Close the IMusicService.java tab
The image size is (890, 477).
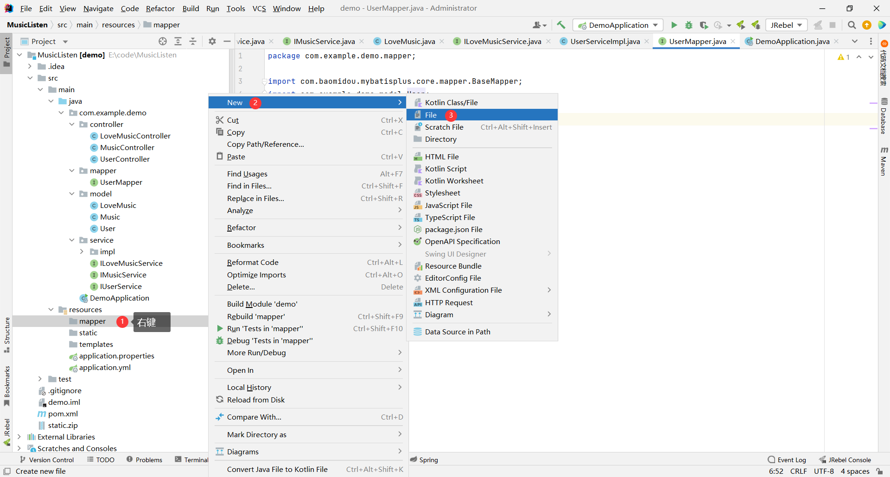pyautogui.click(x=362, y=41)
